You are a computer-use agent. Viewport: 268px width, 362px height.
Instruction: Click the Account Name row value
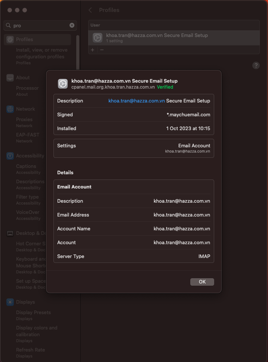182,229
